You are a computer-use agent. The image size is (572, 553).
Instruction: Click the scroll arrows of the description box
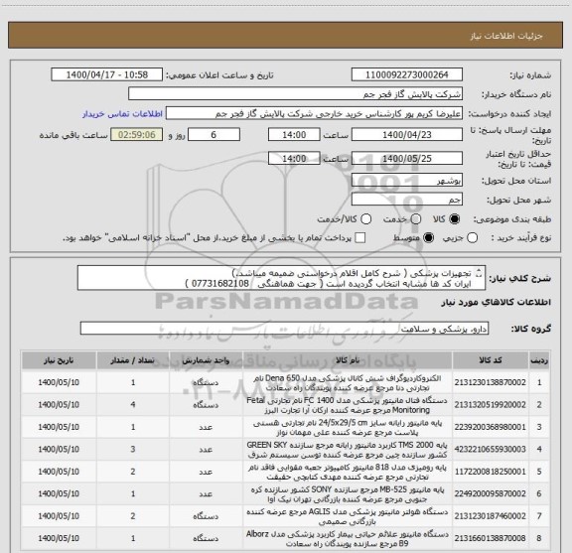480,273
